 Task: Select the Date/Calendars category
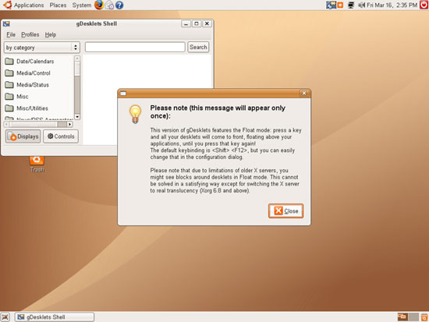[35, 62]
